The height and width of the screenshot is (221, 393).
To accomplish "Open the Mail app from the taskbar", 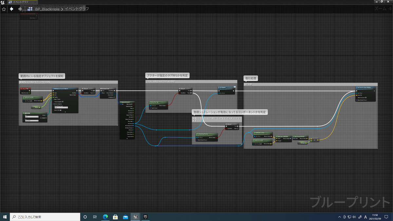I will pos(125,217).
